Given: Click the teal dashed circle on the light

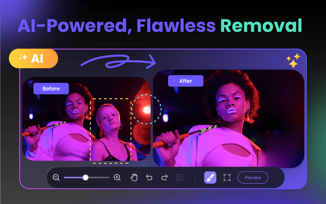Looking at the screenshot, I should click(147, 110).
